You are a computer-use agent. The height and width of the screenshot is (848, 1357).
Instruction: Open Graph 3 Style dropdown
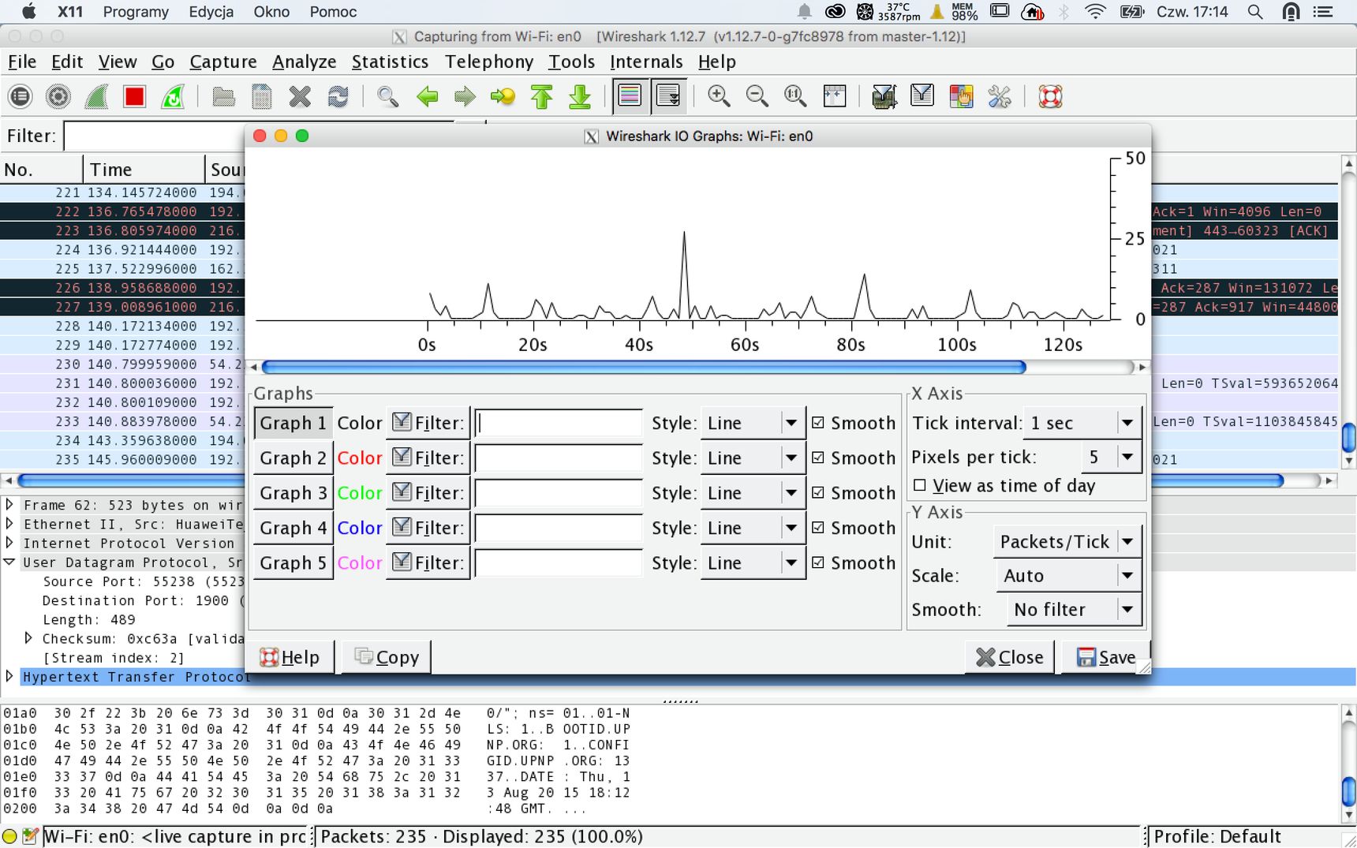pyautogui.click(x=753, y=492)
